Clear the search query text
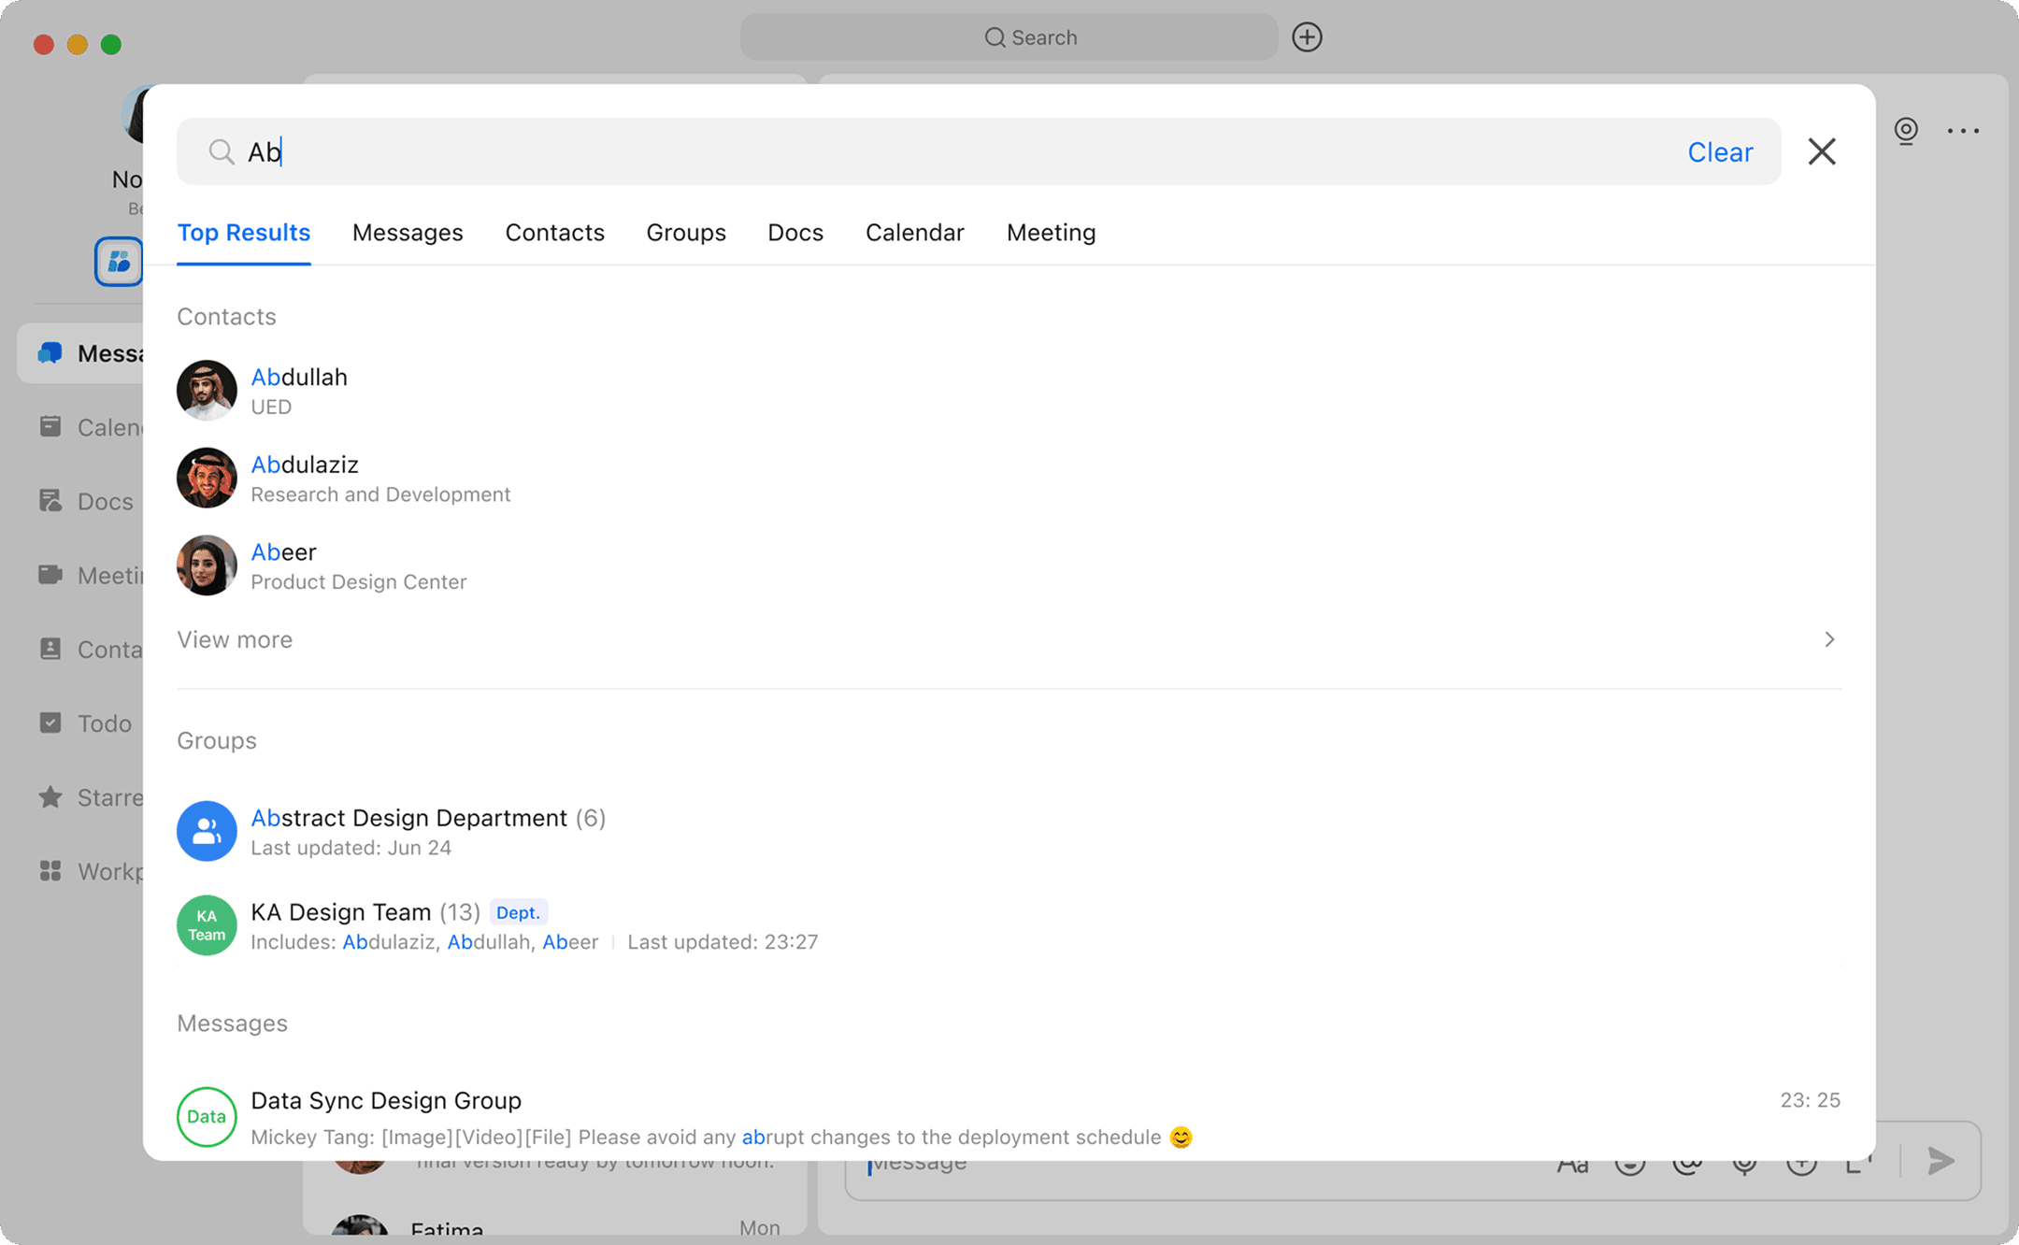 point(1719,152)
